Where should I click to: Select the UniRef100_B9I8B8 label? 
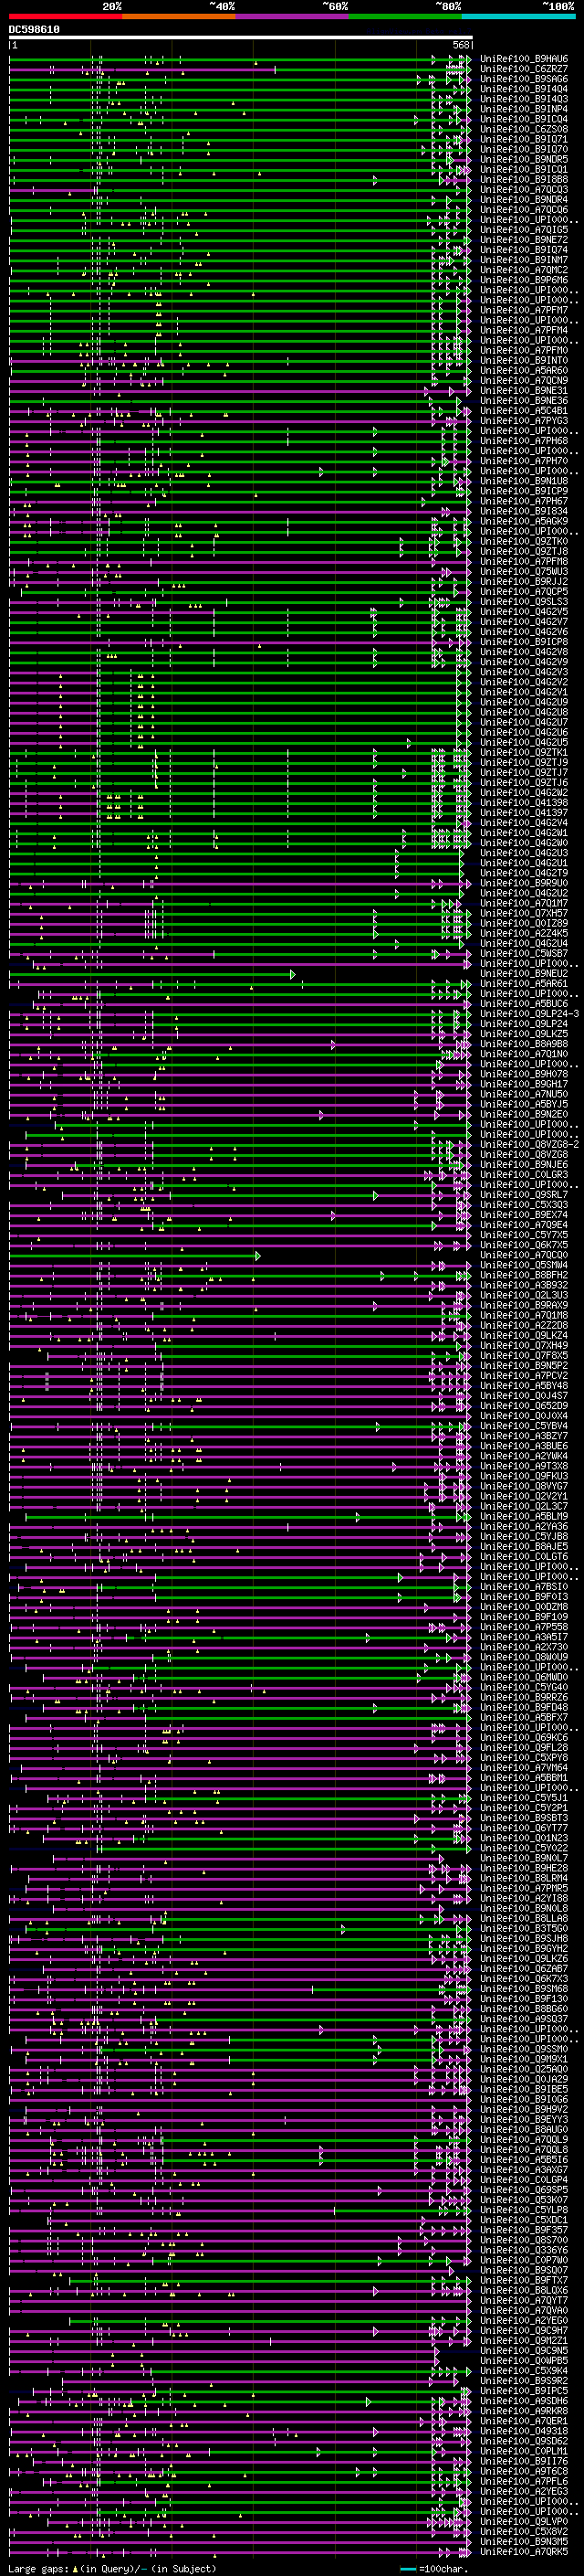pyautogui.click(x=524, y=180)
